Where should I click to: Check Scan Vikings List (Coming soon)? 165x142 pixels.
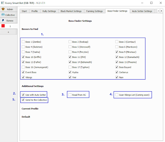click(117, 95)
